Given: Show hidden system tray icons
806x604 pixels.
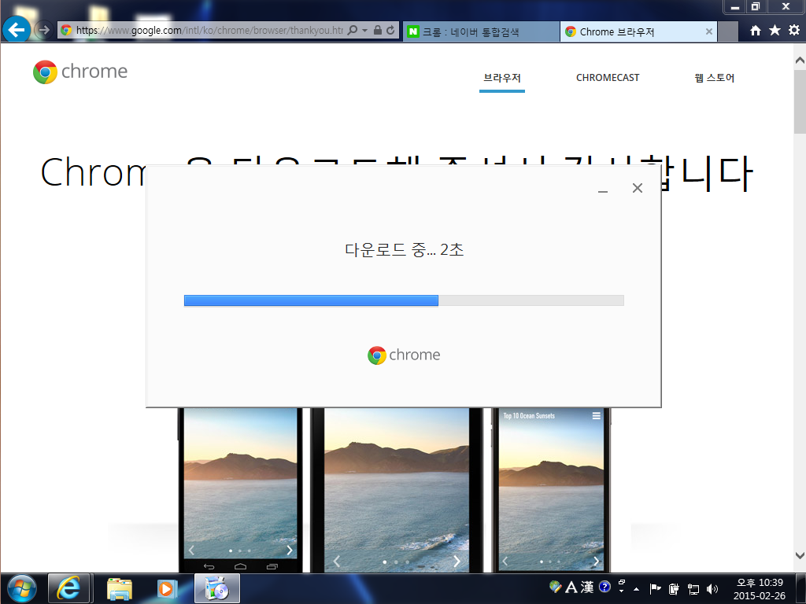Looking at the screenshot, I should click(x=636, y=588).
